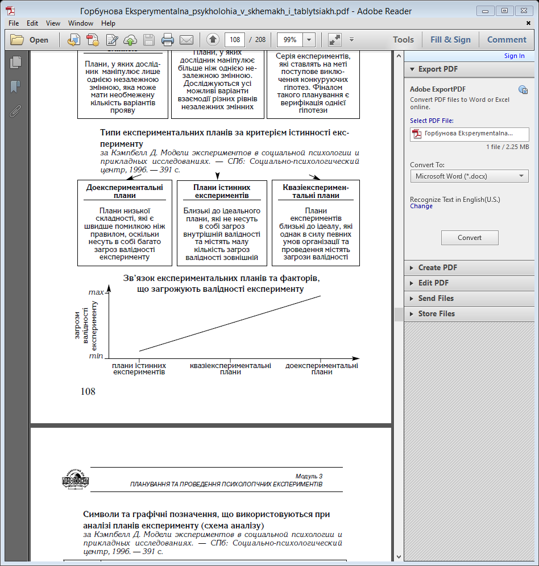Screen dimensions: 539x566
Task: Click the Sign In link
Action: pos(514,56)
